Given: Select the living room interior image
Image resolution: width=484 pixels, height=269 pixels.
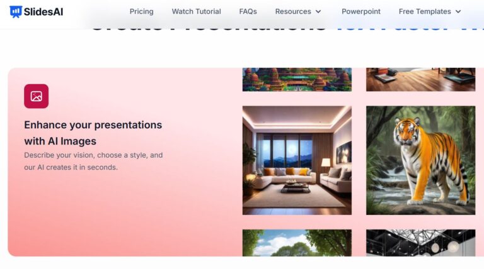Looking at the screenshot, I should [x=297, y=160].
